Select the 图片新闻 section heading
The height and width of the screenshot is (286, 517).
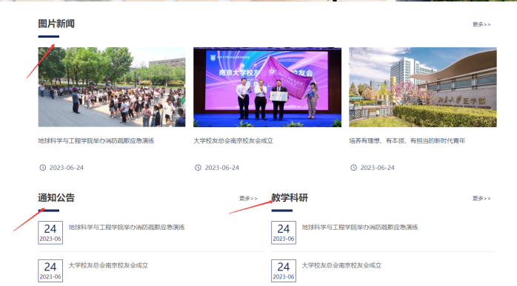point(56,24)
